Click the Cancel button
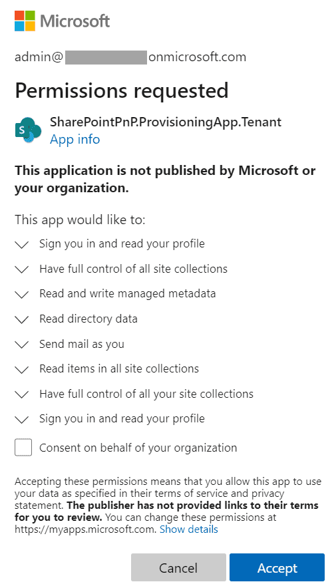The image size is (336, 586). pos(178,567)
